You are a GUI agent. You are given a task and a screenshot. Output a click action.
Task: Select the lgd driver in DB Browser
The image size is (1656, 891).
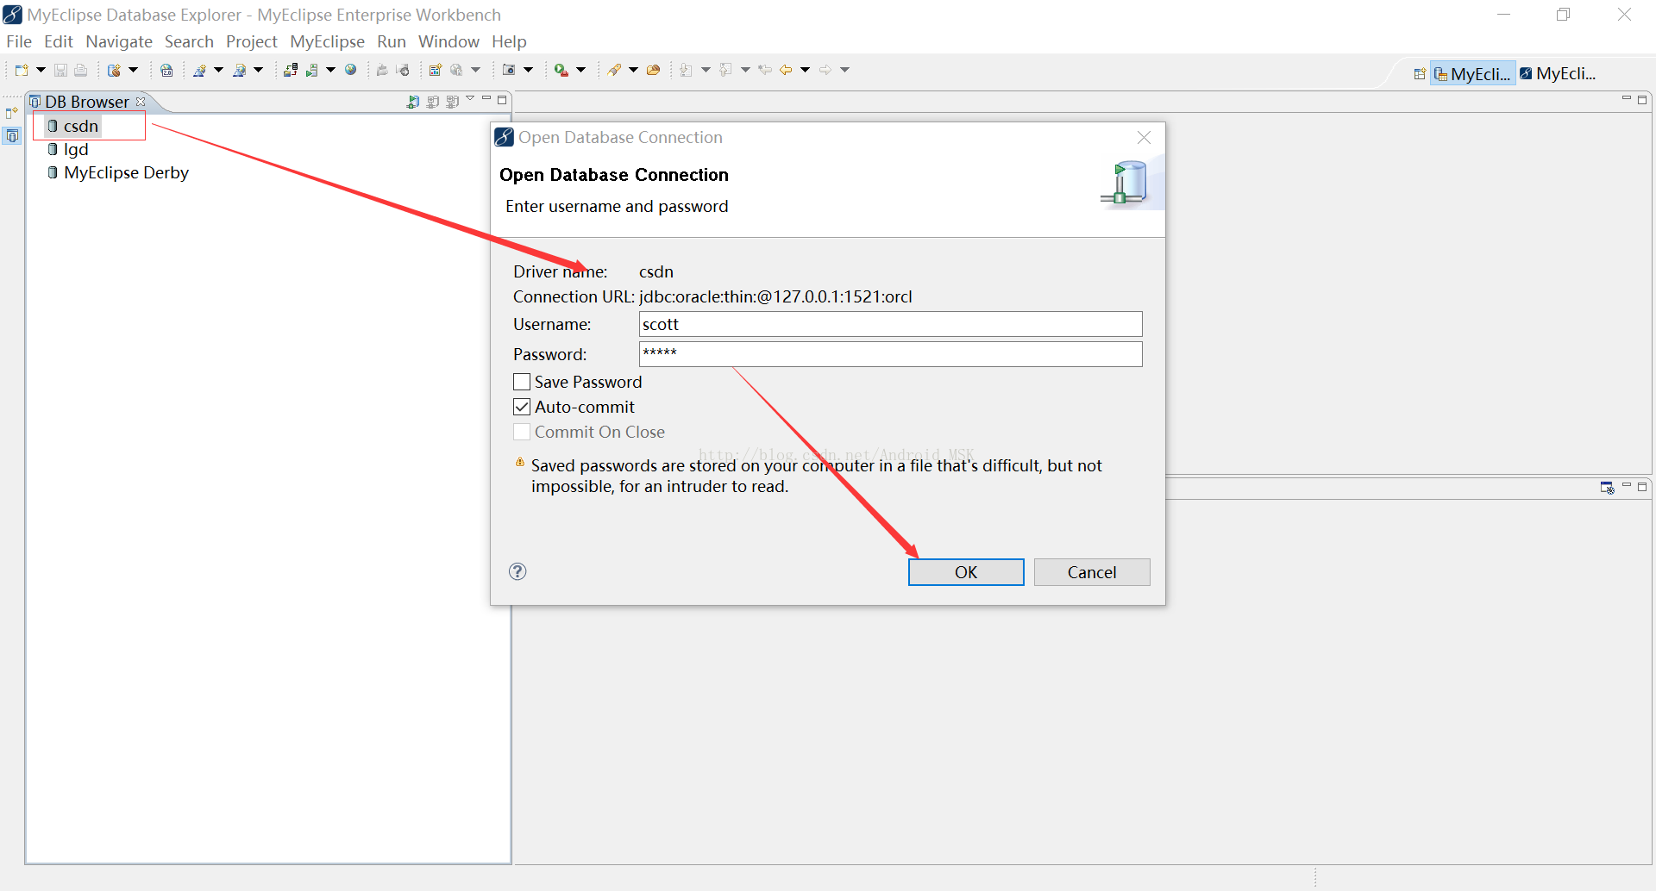click(68, 149)
